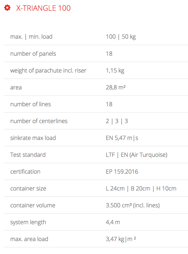188x254 pixels.
Task: Click the 3.500 cm³ (incl. lines) value
Action: pos(133,205)
